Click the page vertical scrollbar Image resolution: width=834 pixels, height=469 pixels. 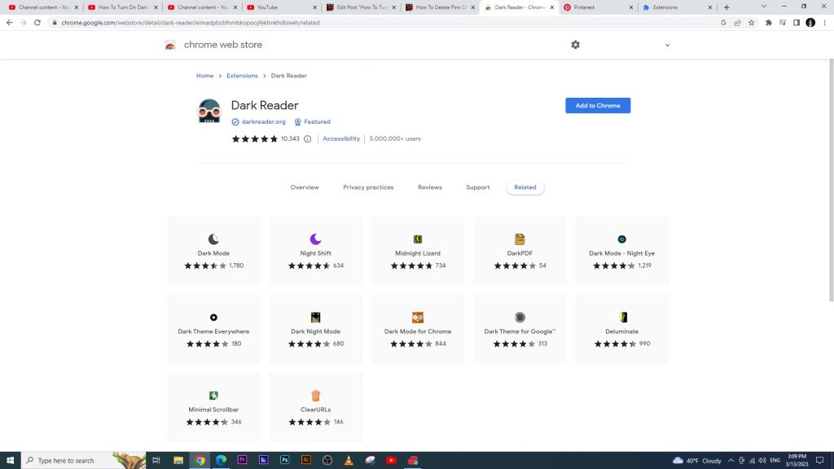[x=831, y=181]
